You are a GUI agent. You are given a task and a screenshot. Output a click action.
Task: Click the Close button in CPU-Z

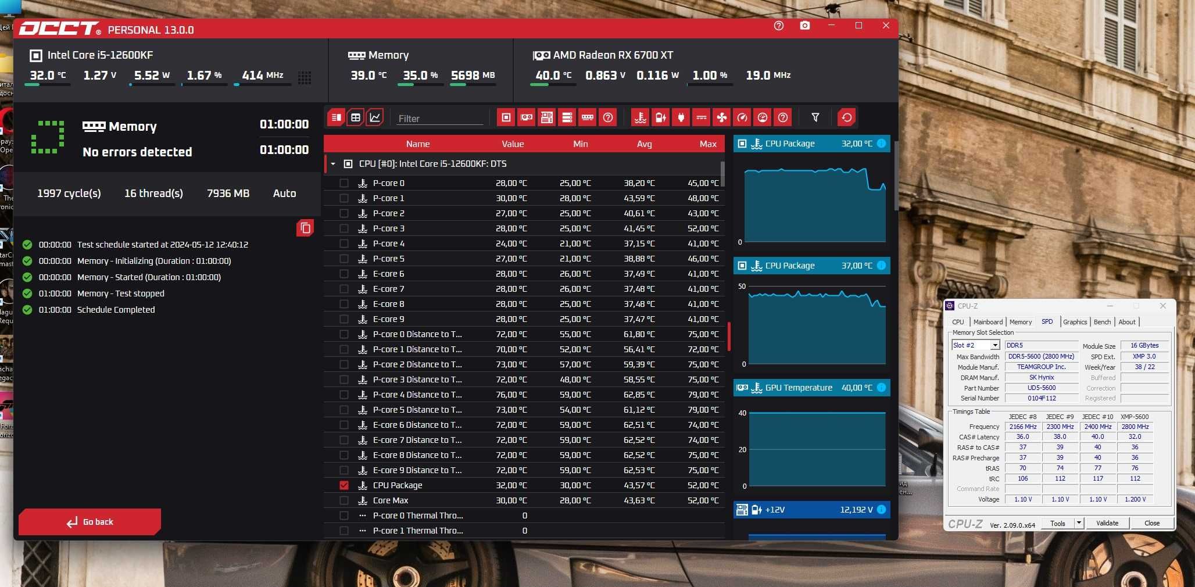coord(1151,523)
